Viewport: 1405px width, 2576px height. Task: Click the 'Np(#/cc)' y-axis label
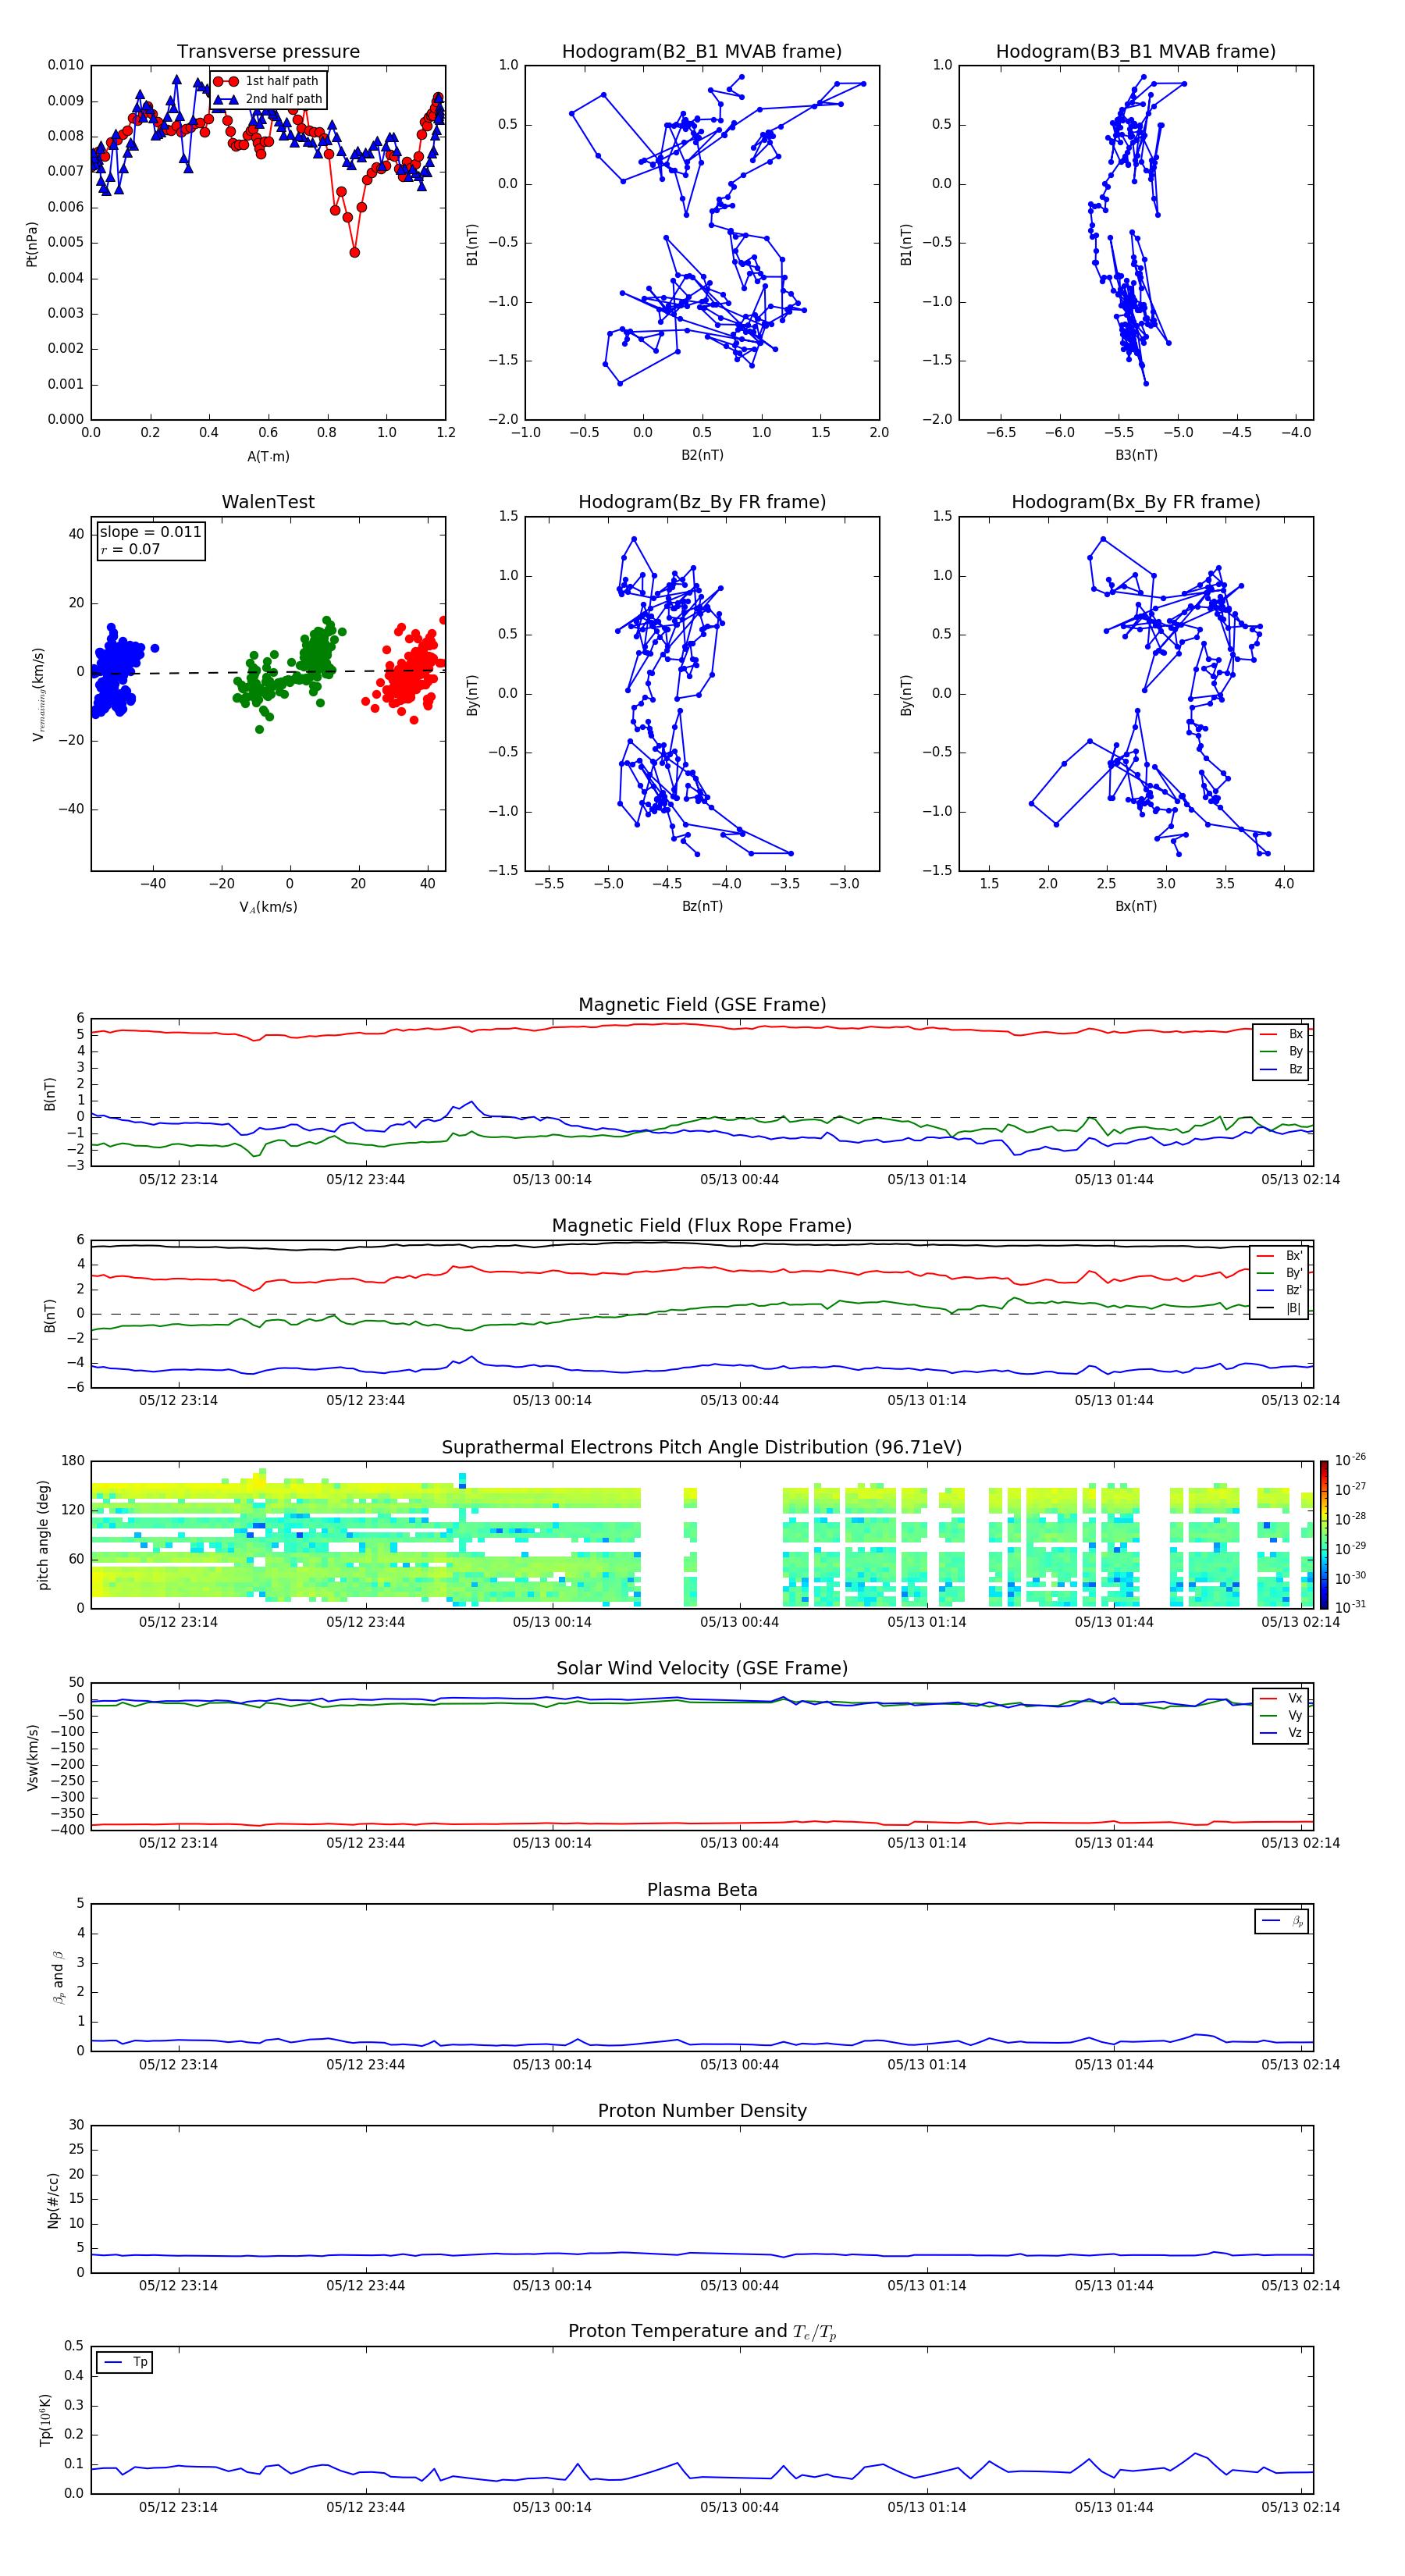pyautogui.click(x=53, y=2199)
